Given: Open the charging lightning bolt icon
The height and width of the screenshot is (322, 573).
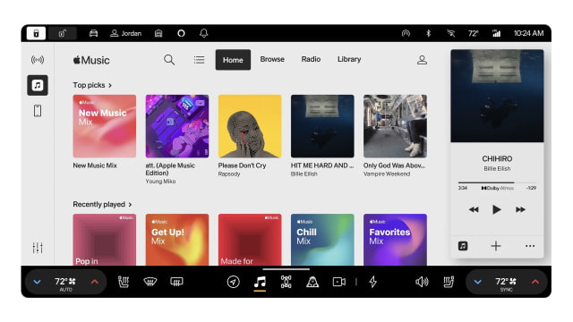Looking at the screenshot, I should coord(372,282).
